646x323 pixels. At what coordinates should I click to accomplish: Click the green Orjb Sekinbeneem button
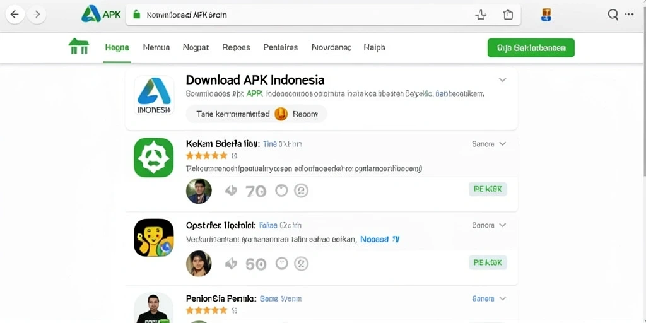coord(531,48)
